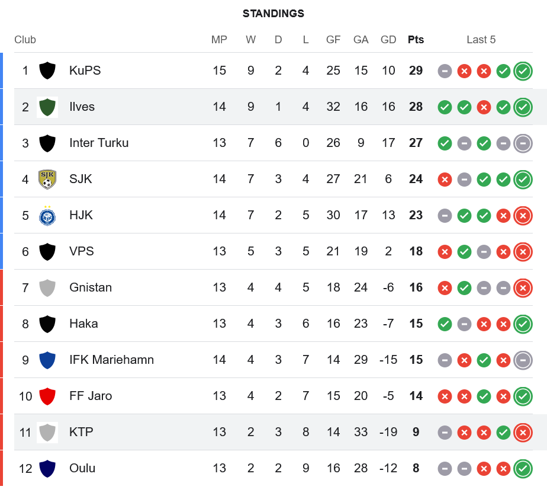
Task: Open the VPS club link
Action: tap(81, 251)
